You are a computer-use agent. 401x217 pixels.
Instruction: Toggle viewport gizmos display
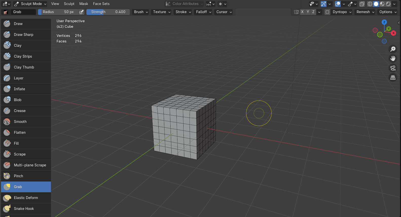click(x=323, y=4)
